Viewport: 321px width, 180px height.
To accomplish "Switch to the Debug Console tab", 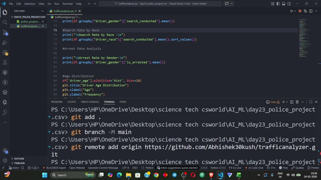I will [90, 102].
